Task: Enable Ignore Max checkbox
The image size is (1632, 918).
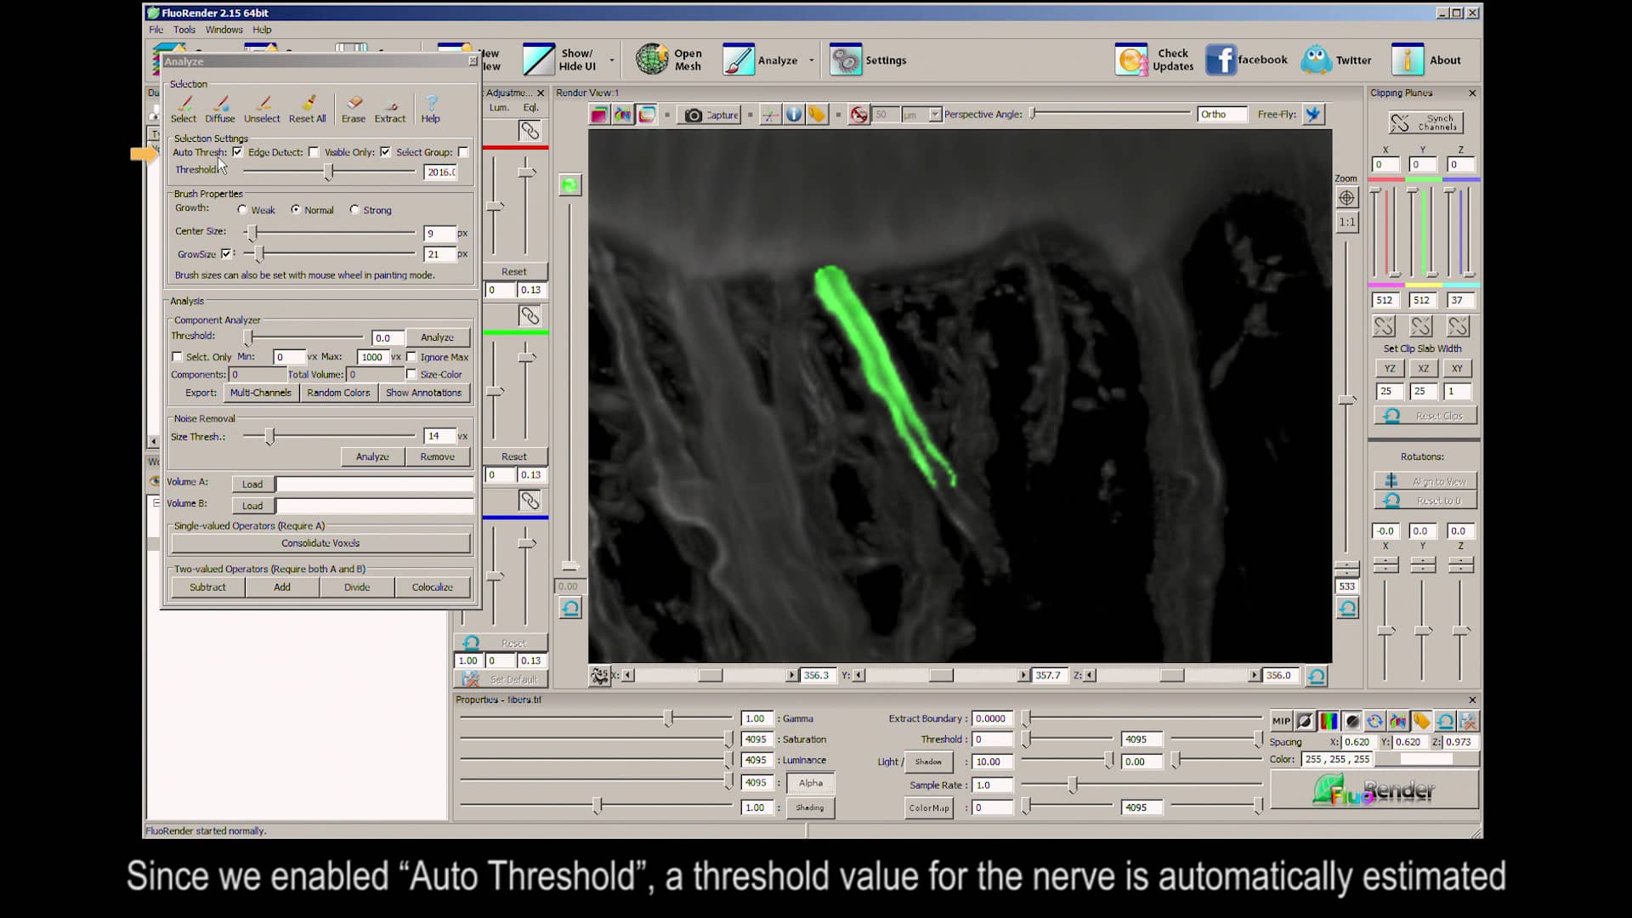Action: click(x=411, y=357)
